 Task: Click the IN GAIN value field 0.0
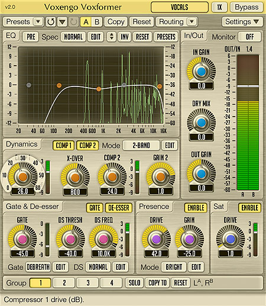(x=201, y=86)
